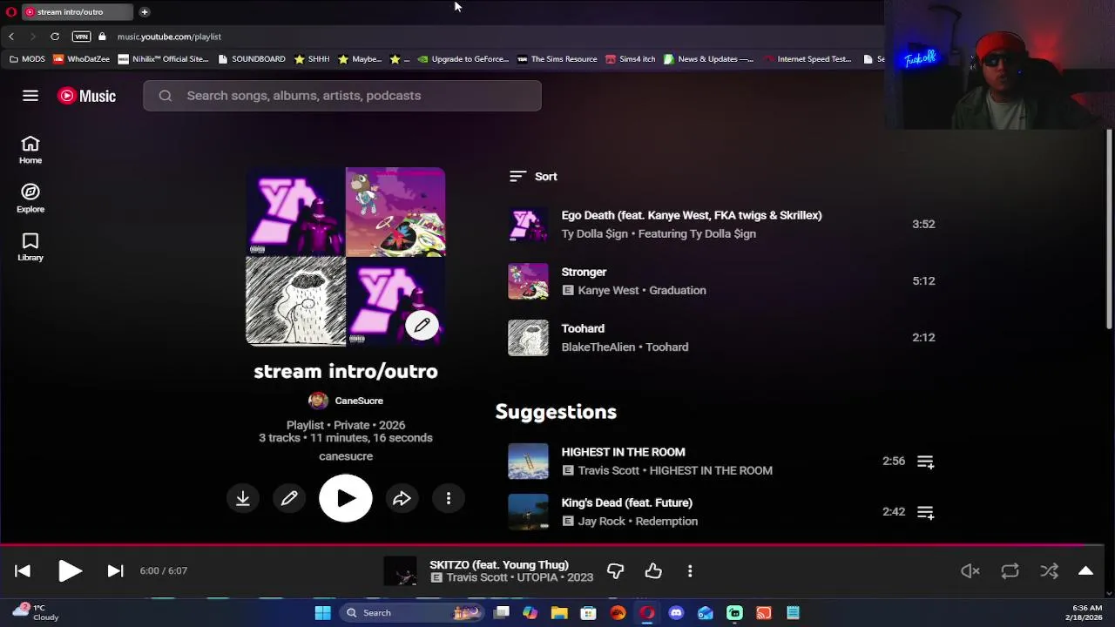Download the stream intro/outro playlist

[243, 498]
